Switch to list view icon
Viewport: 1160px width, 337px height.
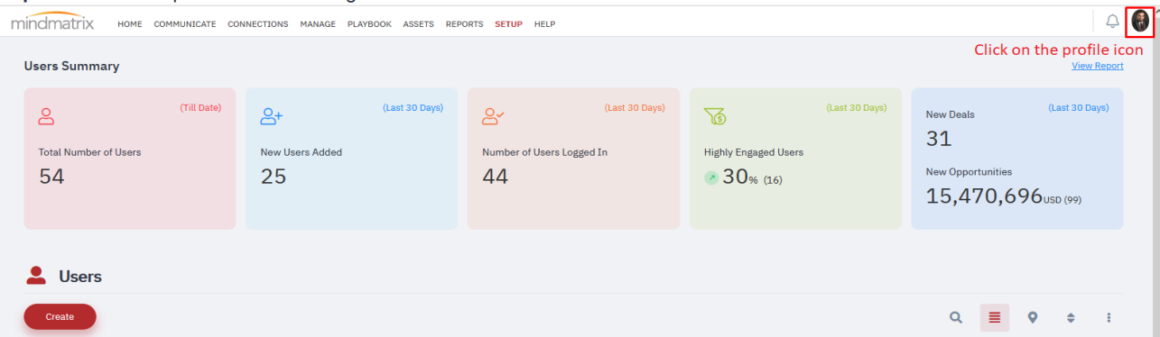995,317
